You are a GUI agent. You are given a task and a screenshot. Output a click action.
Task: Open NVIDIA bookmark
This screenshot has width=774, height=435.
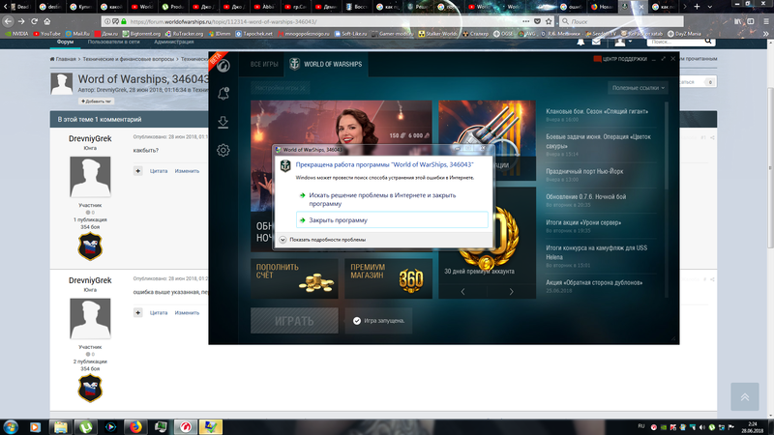16,34
